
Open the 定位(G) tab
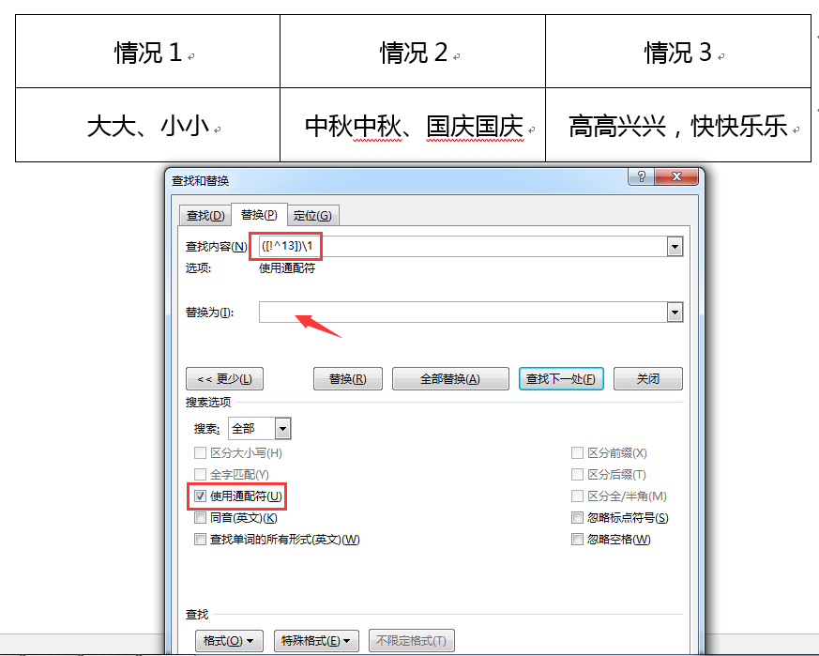pos(312,215)
